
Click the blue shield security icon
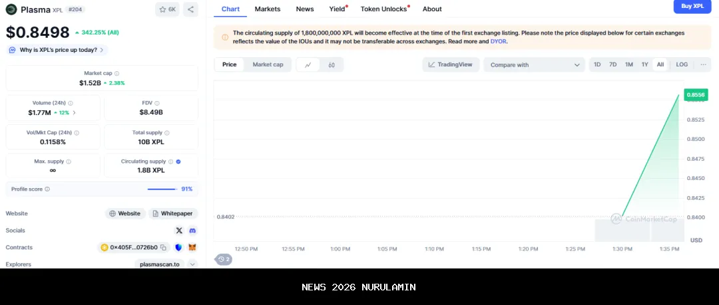pyautogui.click(x=178, y=248)
